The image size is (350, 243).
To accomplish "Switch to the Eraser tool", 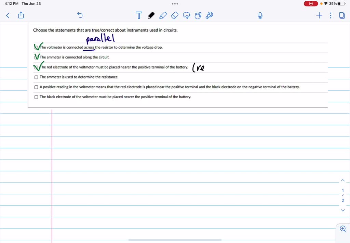I will pyautogui.click(x=174, y=15).
